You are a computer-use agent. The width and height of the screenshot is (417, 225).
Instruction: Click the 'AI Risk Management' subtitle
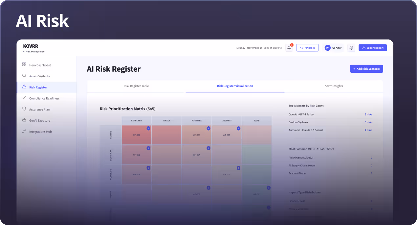click(34, 52)
